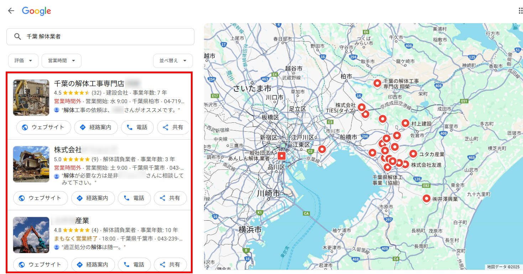Click the map pin near 江東区 on Tokyo Bay
The image size is (523, 274).
[322, 149]
